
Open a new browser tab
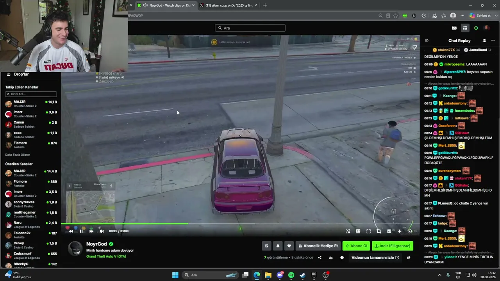pyautogui.click(x=265, y=5)
